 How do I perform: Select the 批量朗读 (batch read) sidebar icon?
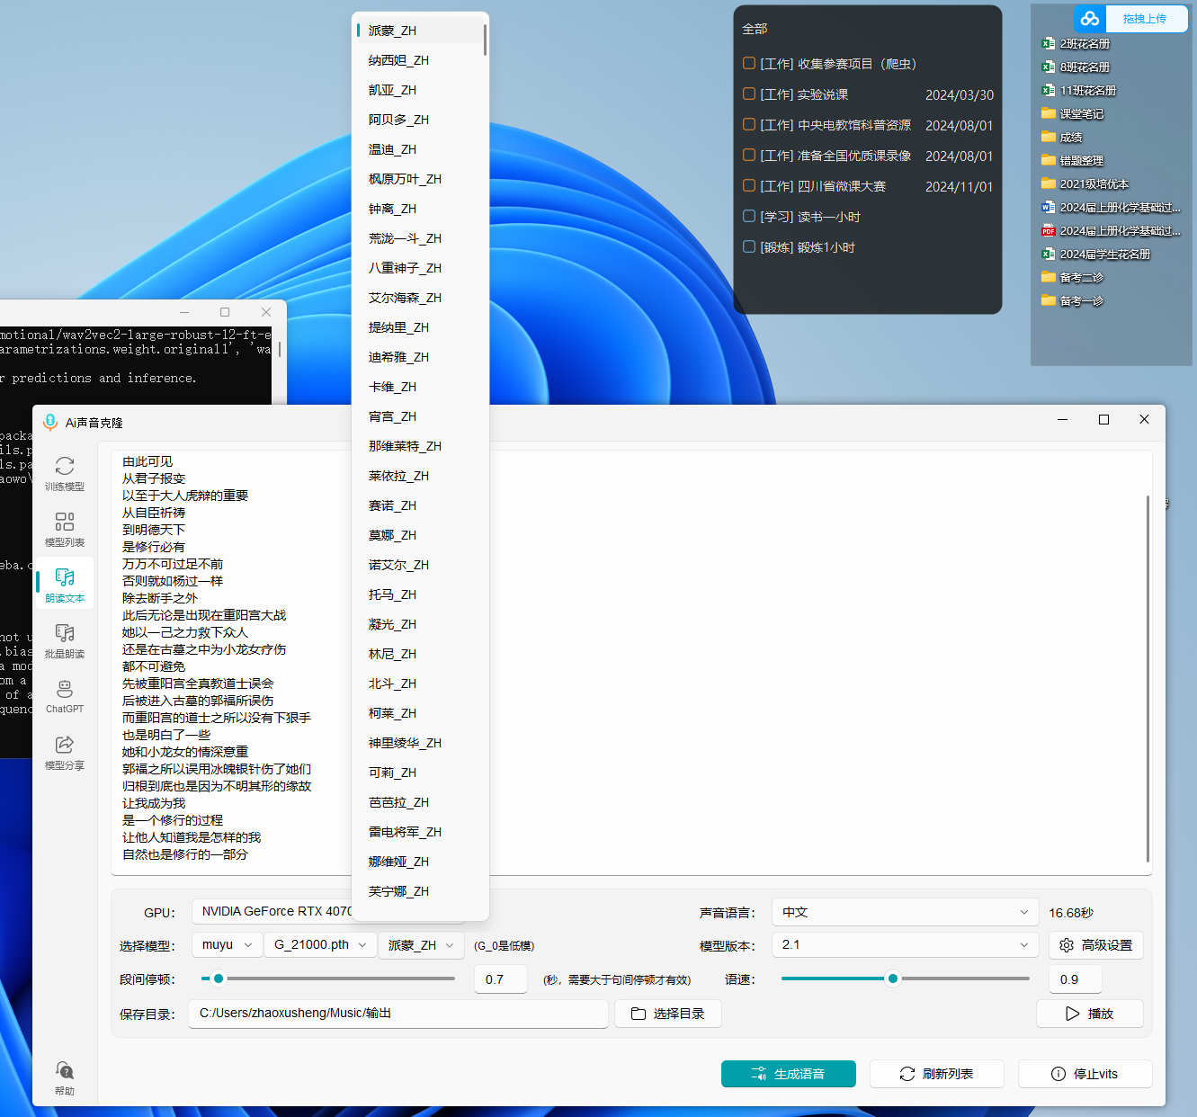(65, 640)
